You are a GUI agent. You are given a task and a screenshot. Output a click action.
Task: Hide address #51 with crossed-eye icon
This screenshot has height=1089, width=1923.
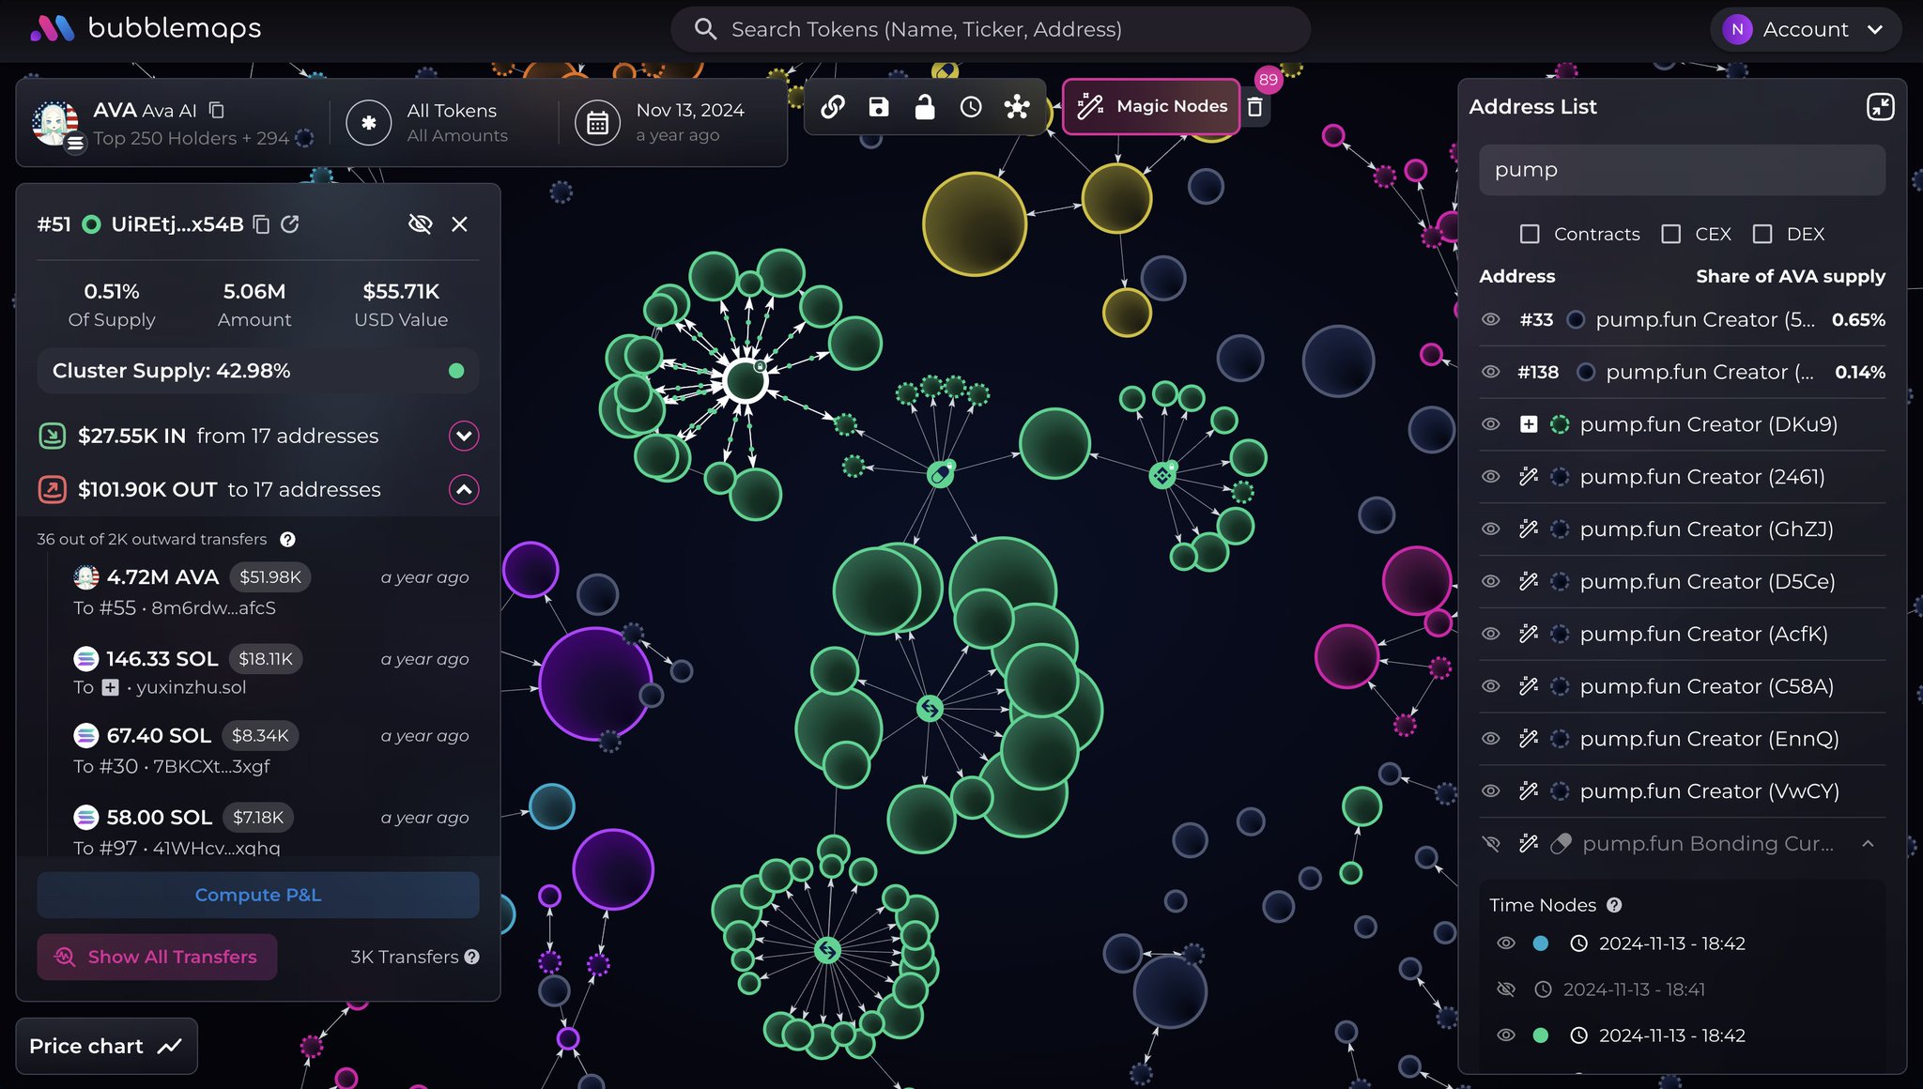pos(420,224)
